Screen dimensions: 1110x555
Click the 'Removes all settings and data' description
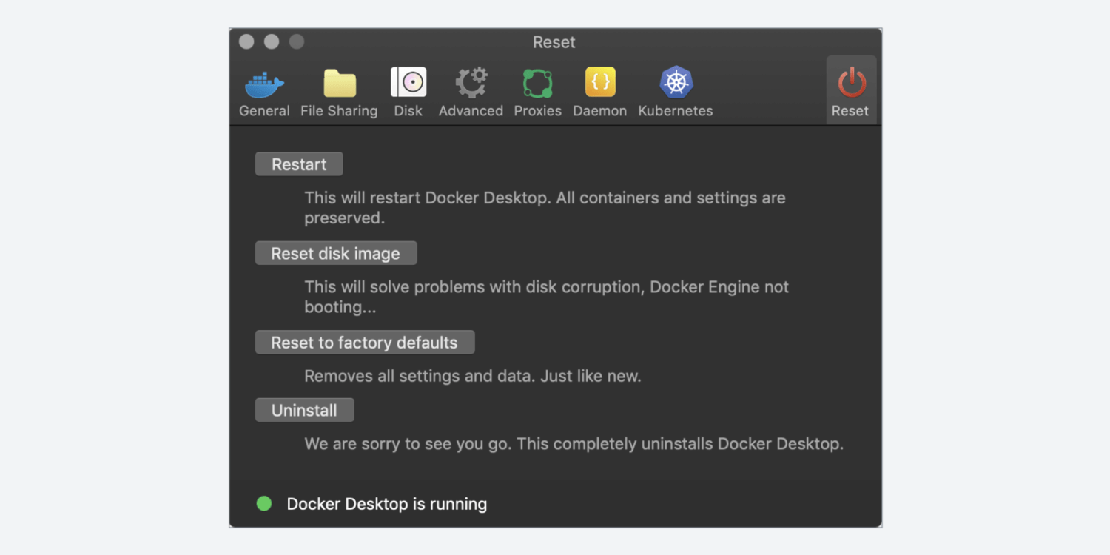[473, 376]
